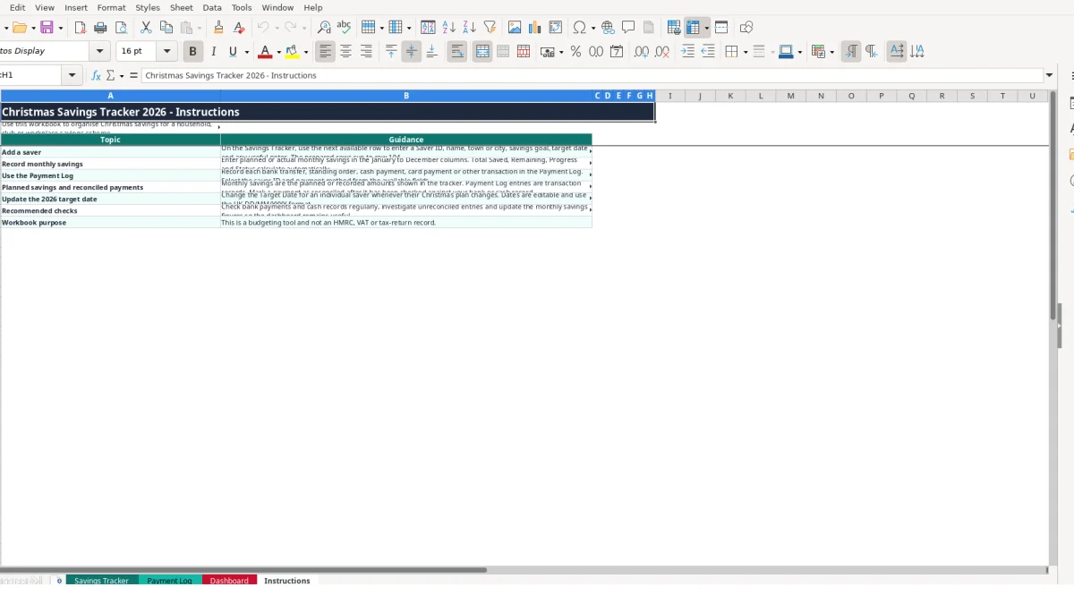Toggle italic formatting
The width and height of the screenshot is (1074, 604).
(213, 52)
